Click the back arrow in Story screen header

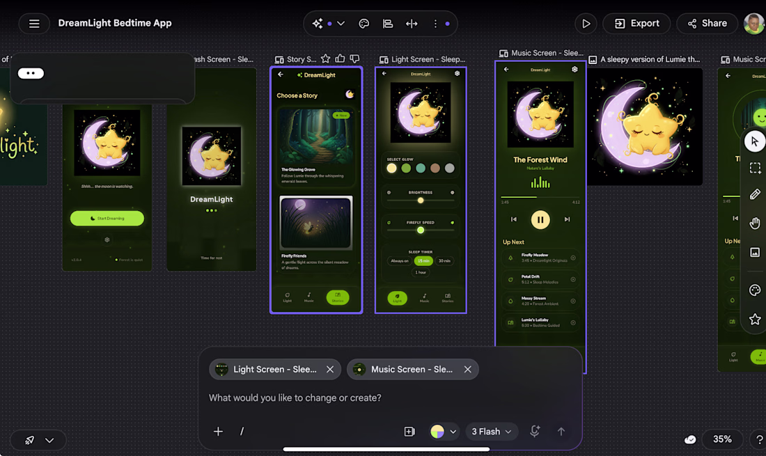coord(281,74)
